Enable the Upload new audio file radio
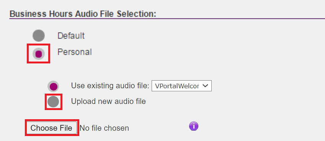This screenshot has height=141, width=325. tap(53, 102)
